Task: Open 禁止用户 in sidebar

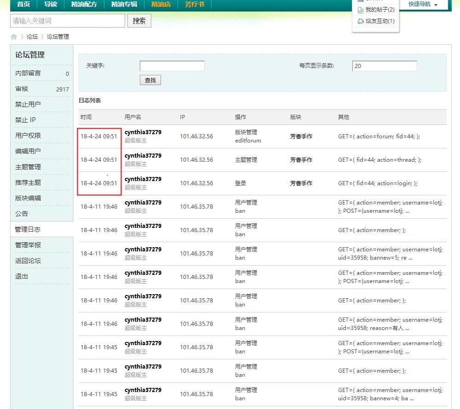Action: point(28,104)
